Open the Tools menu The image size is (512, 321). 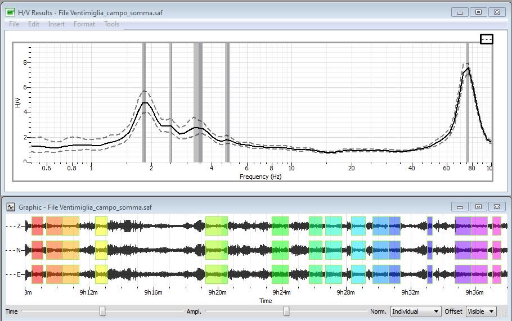click(x=111, y=24)
